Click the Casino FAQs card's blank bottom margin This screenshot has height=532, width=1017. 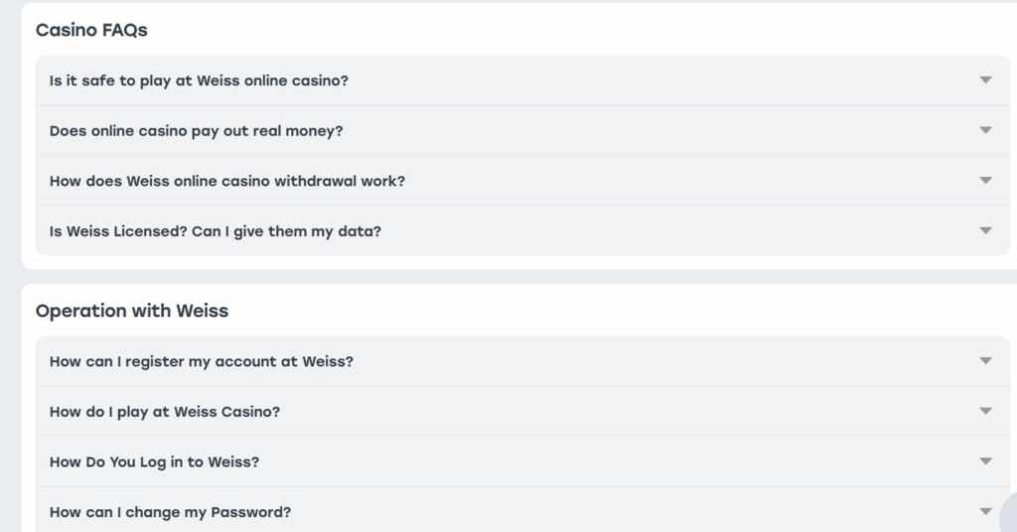coord(497,263)
